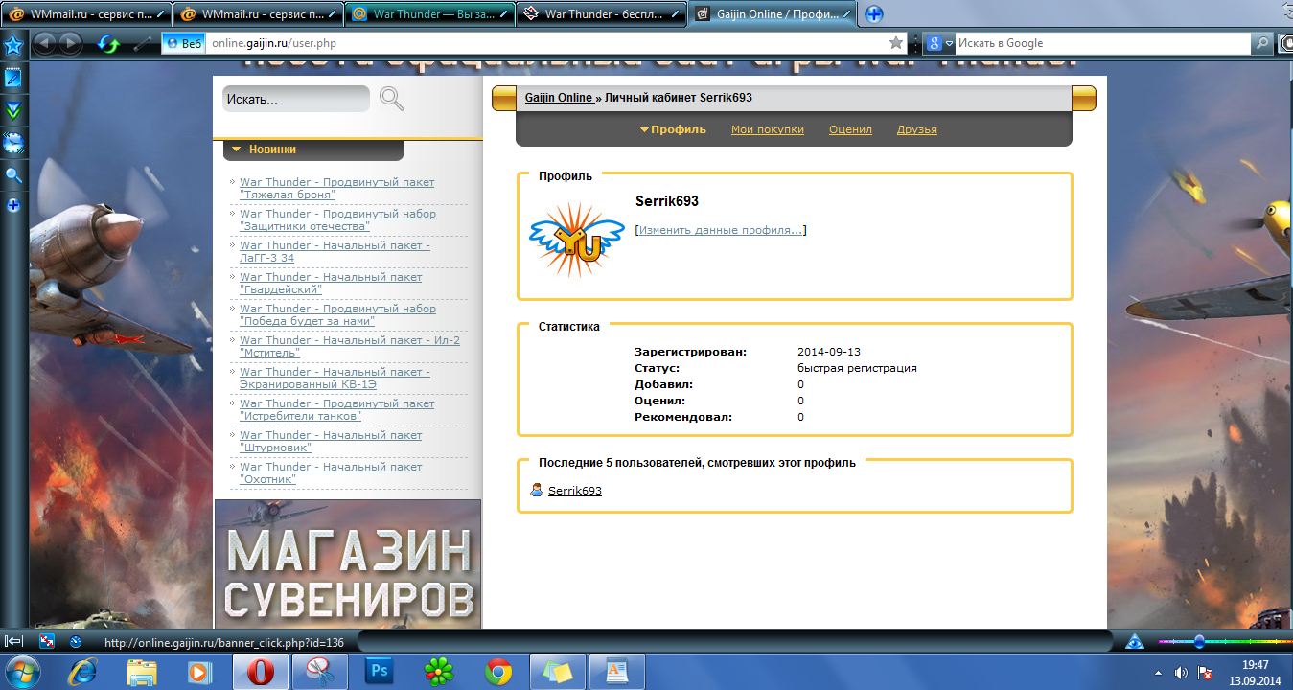Open the "Победа будет за нами" set link
The image size is (1293, 690).
pos(337,314)
